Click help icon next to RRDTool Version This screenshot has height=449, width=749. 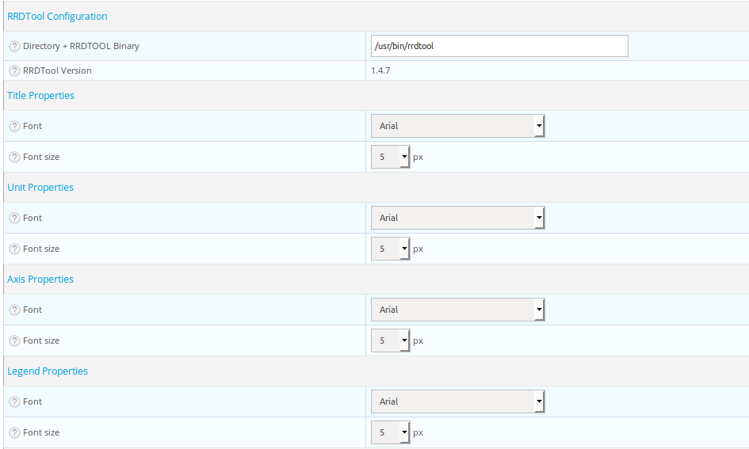pyautogui.click(x=15, y=70)
